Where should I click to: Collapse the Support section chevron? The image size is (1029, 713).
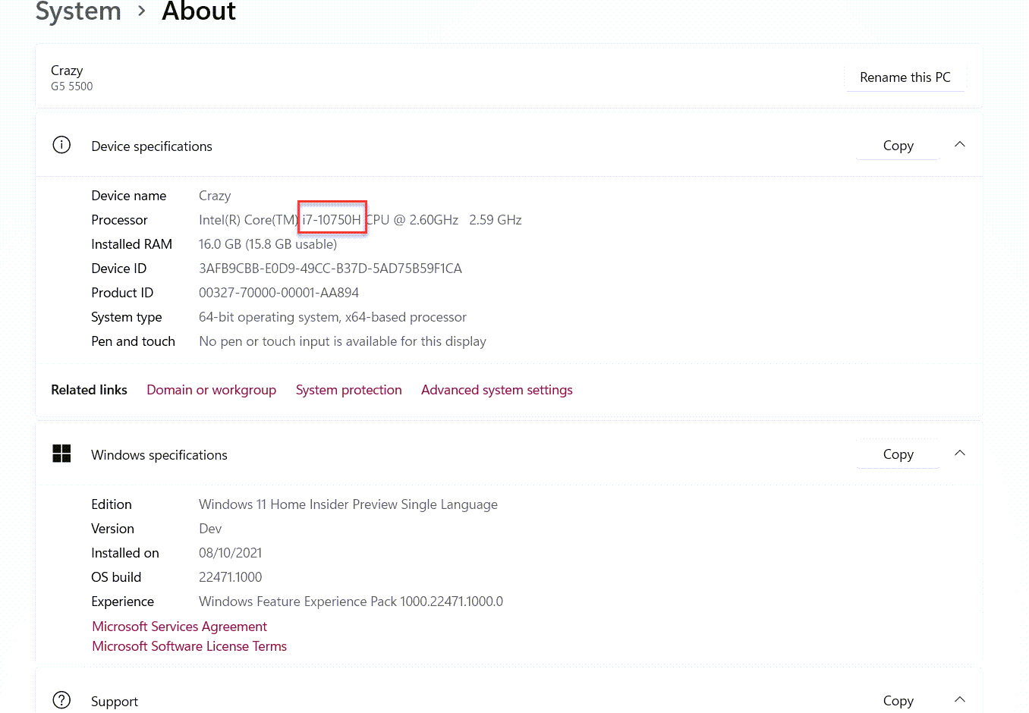960,699
